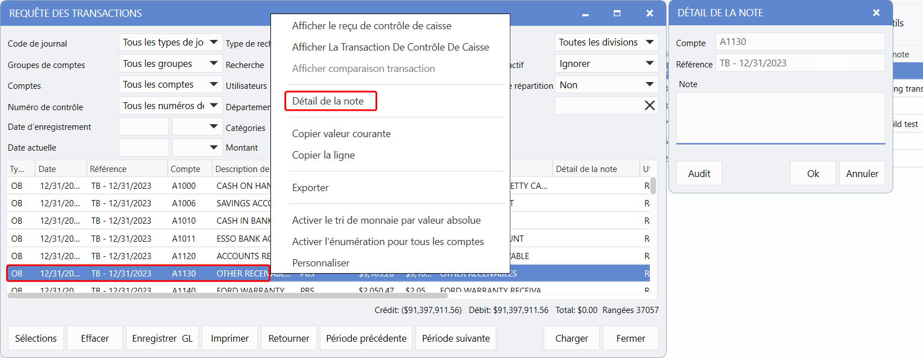923x358 pixels.
Task: Choose Personnaliser in the context menu
Action: coord(320,263)
